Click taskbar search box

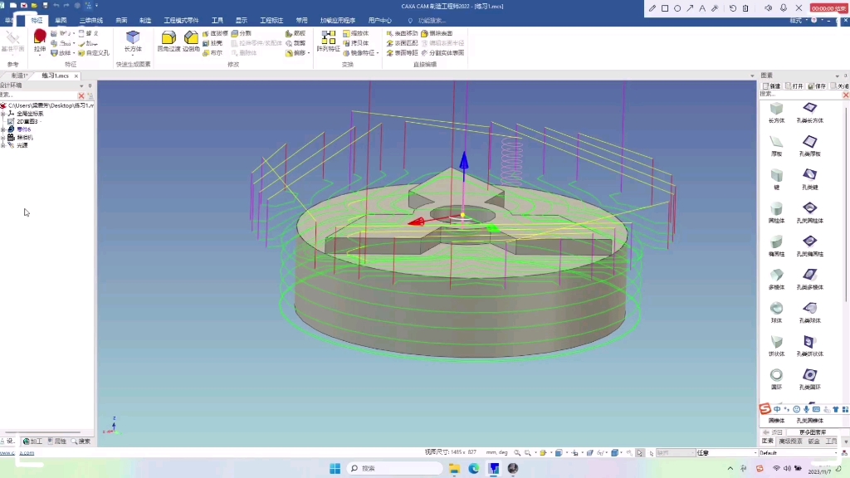394,468
